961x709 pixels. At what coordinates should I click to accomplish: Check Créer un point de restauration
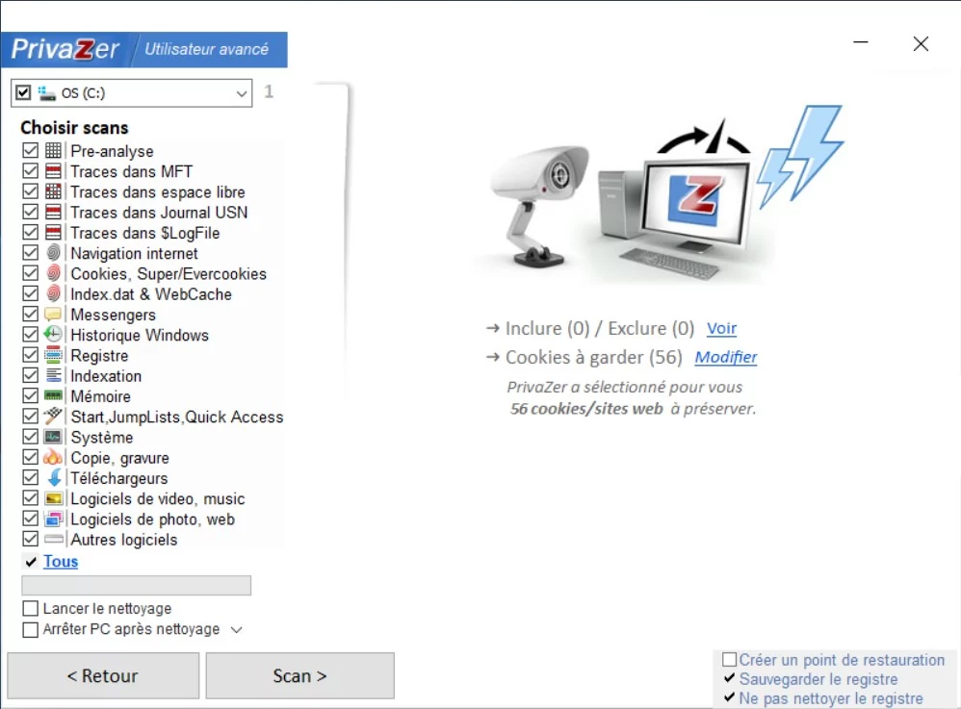(x=729, y=659)
